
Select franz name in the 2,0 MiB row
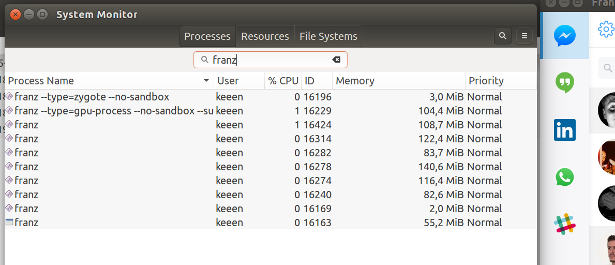click(x=26, y=209)
